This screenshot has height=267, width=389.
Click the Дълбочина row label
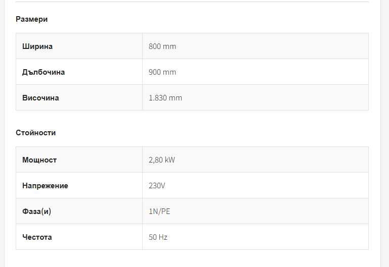click(44, 72)
